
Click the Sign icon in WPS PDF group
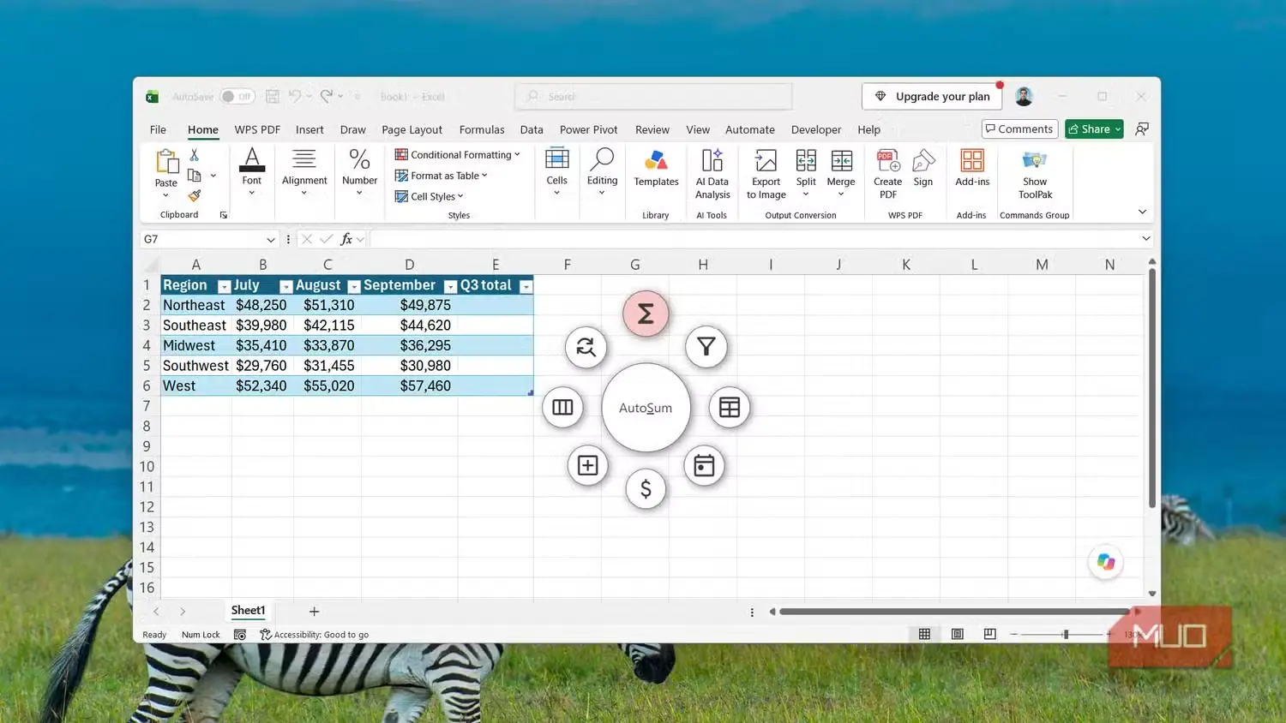(x=923, y=169)
